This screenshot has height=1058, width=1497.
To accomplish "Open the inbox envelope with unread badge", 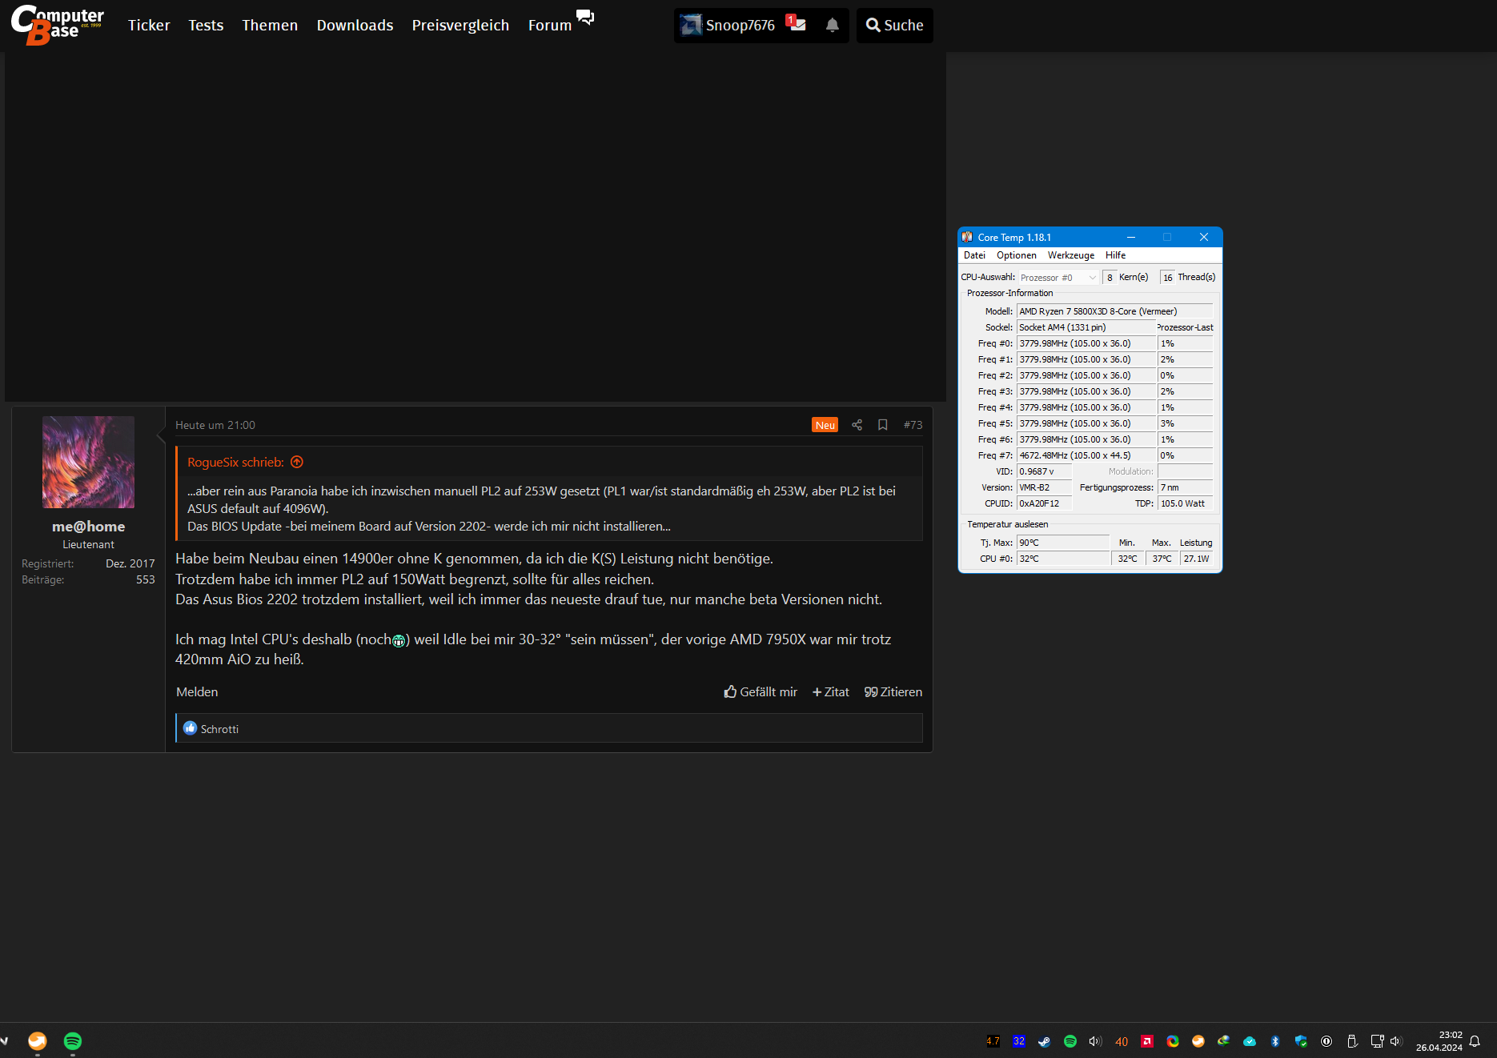I will point(797,23).
